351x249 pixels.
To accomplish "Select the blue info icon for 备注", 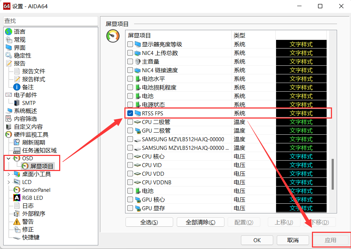I will pos(17,87).
